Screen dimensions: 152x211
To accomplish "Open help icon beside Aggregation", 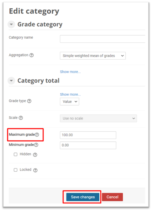I will [32, 55].
